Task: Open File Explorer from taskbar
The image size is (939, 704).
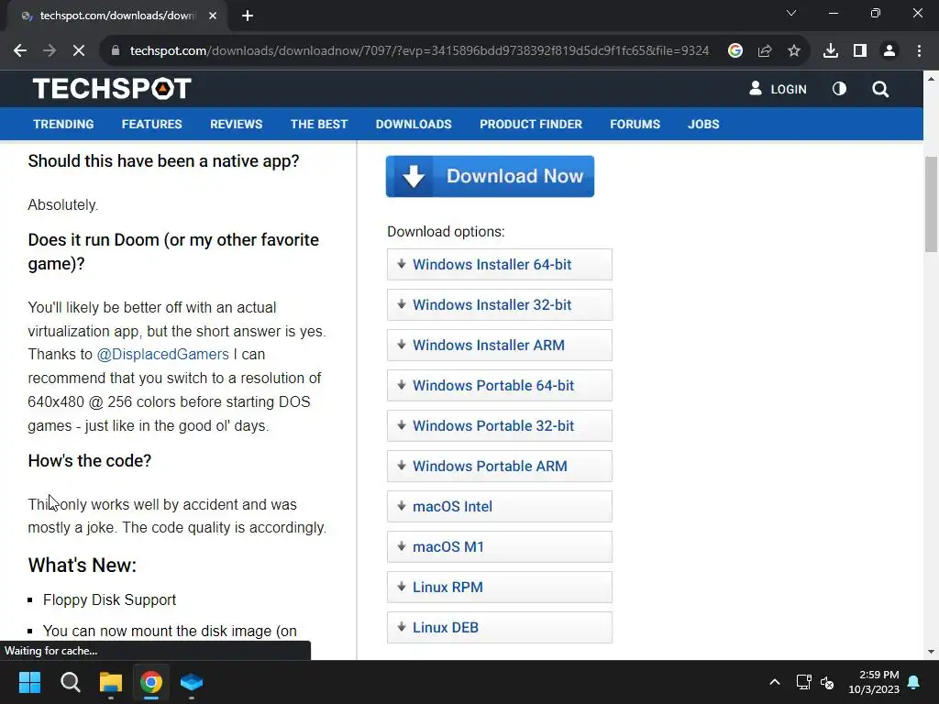Action: pyautogui.click(x=111, y=682)
